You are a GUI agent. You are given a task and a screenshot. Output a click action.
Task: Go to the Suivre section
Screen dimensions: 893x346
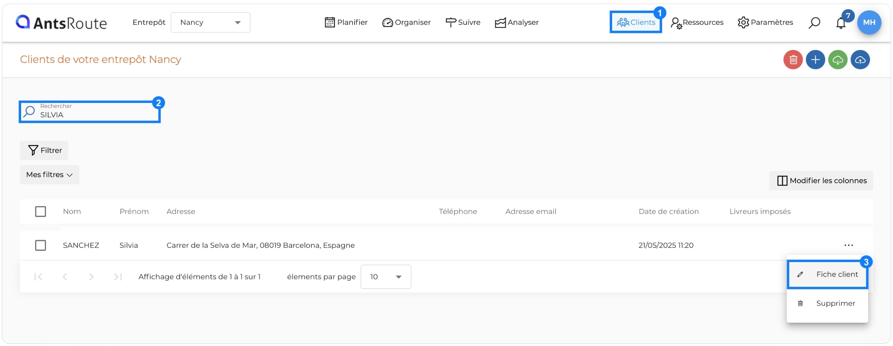(463, 23)
